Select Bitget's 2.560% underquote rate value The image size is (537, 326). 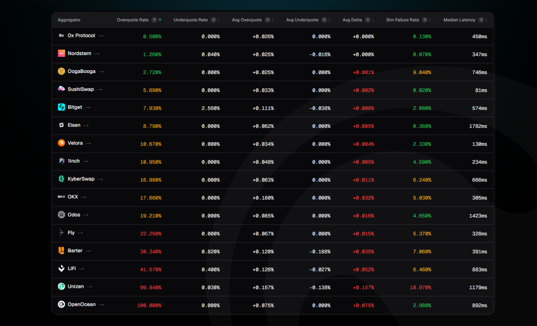[211, 108]
